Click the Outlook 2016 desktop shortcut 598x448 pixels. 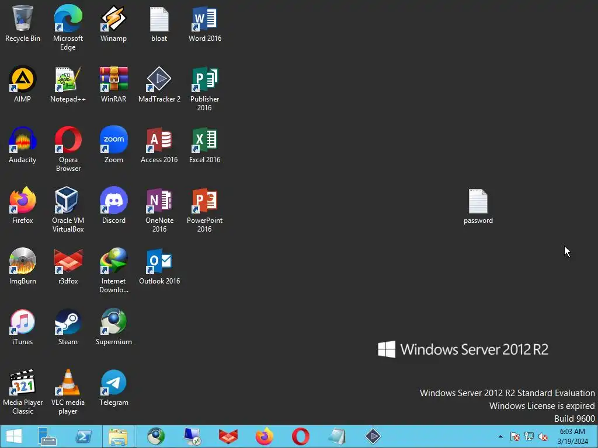[159, 266]
